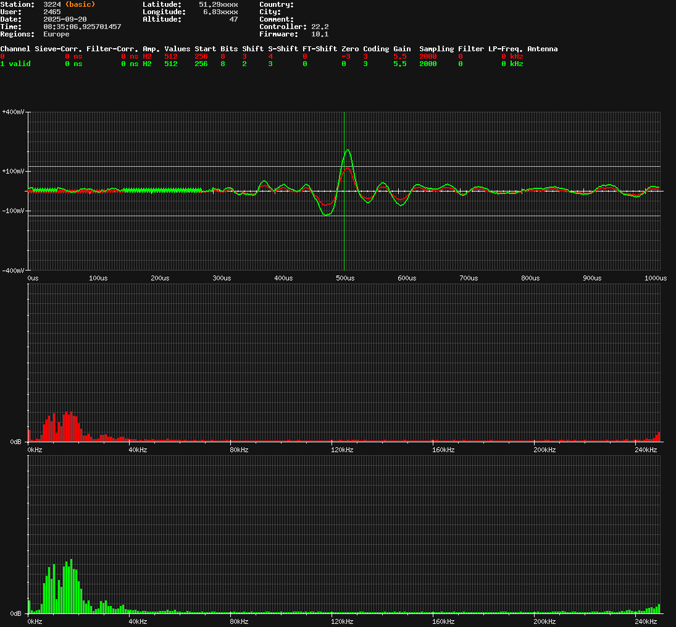Click the 120kHz label under the red spectrum
The image size is (676, 627).
click(341, 450)
